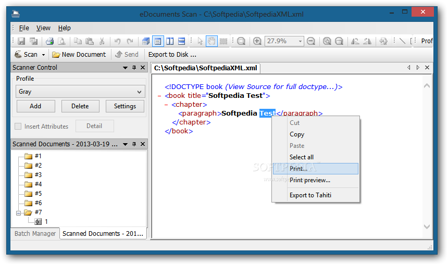Open the View menu
The width and height of the screenshot is (448, 265).
point(43,28)
